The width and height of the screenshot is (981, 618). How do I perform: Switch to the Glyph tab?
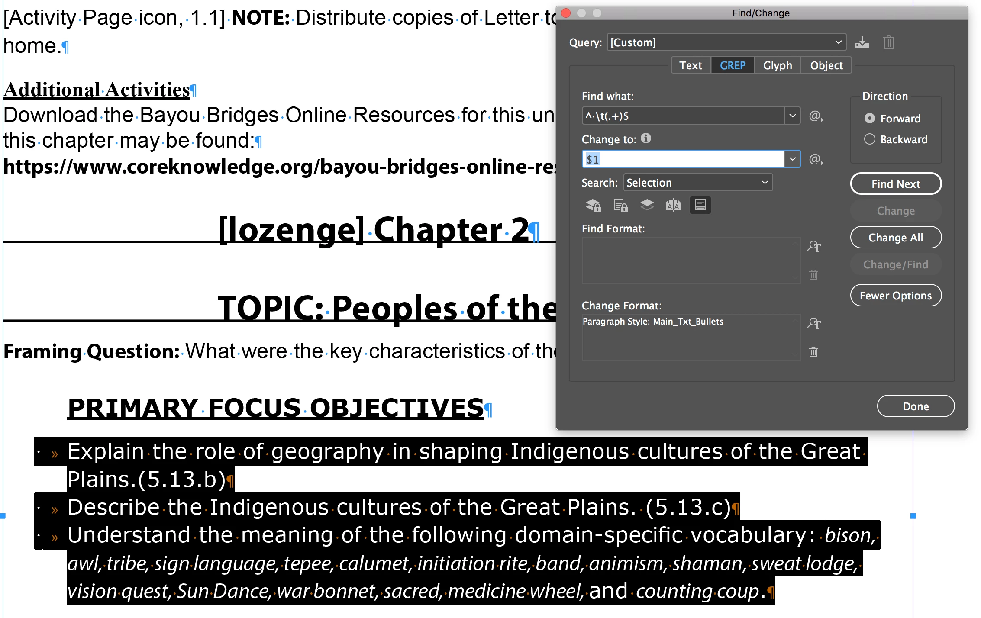[x=777, y=65]
